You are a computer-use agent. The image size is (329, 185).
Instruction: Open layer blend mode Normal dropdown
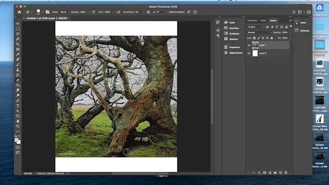[x=260, y=32]
